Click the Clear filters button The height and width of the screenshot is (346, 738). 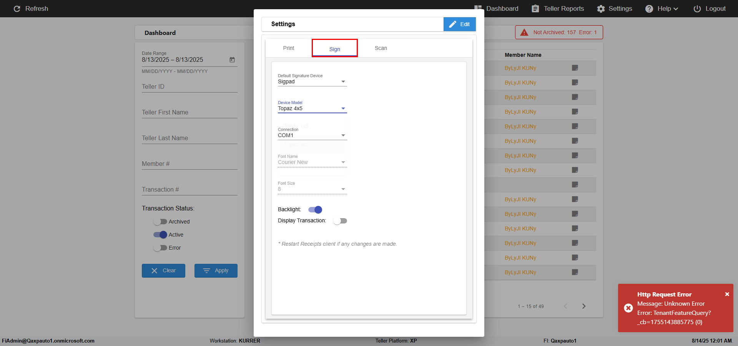point(163,271)
